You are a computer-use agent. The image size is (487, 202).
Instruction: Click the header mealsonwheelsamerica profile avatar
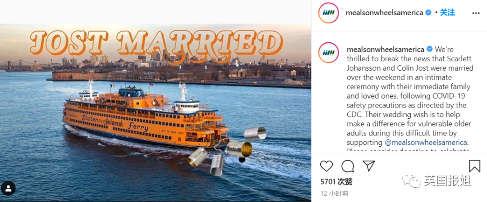[329, 13]
